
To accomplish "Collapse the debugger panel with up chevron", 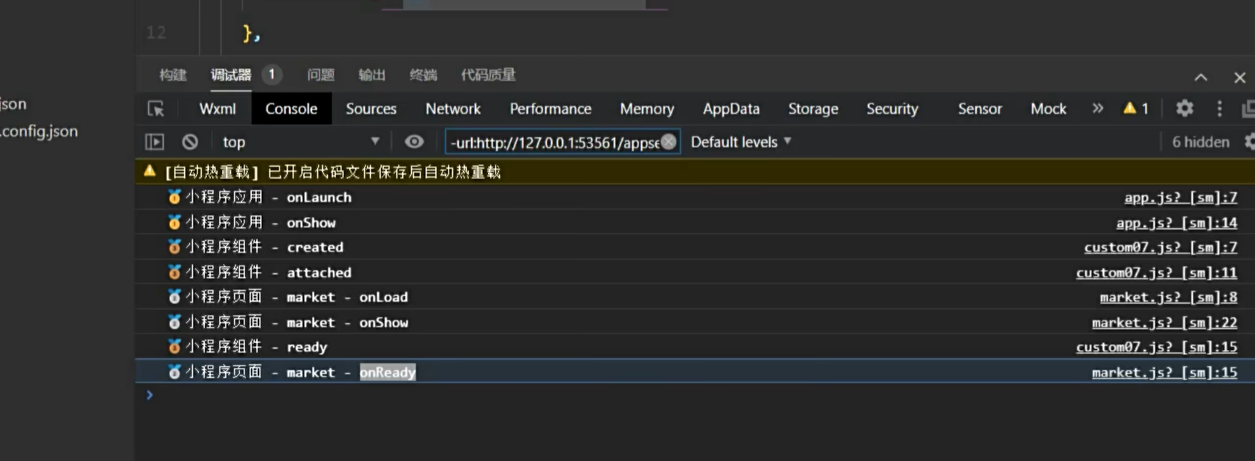I will point(1201,77).
